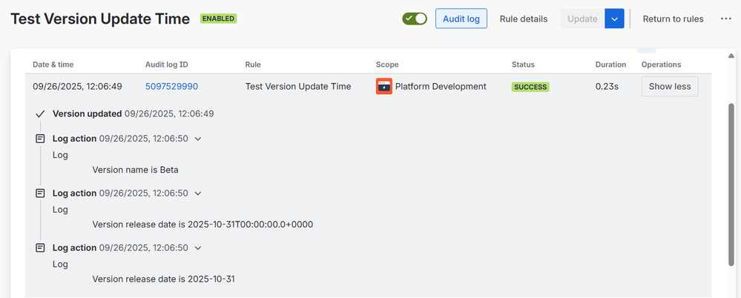Click the third Log action document icon

(40, 248)
